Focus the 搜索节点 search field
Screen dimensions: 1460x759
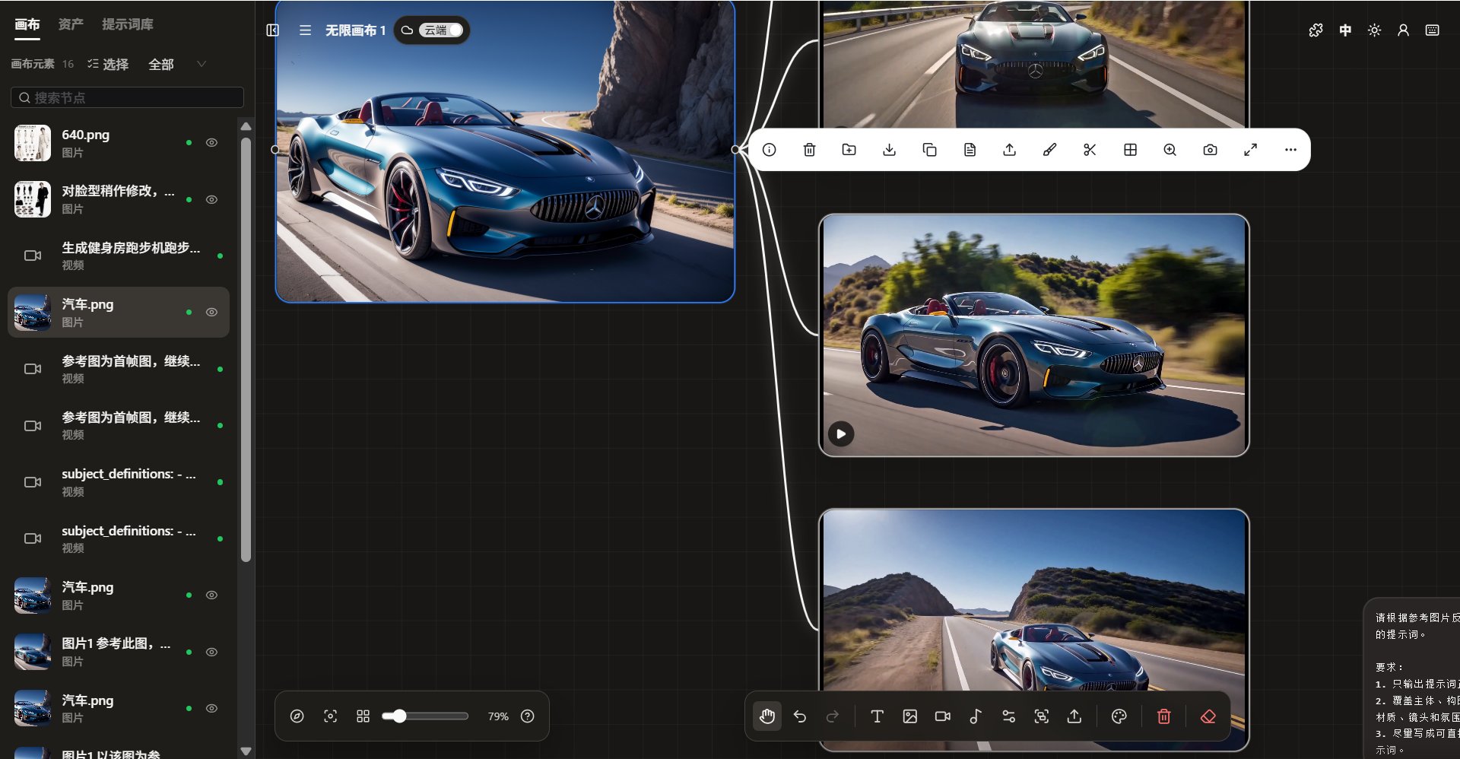pos(127,97)
